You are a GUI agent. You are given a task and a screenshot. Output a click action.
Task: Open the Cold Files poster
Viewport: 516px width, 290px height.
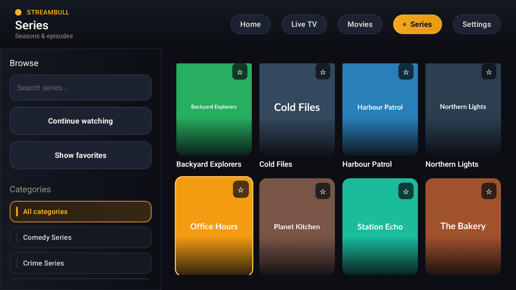click(297, 109)
